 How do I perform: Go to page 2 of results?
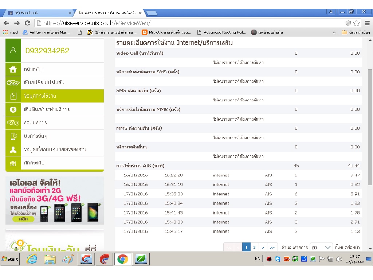[255, 248]
